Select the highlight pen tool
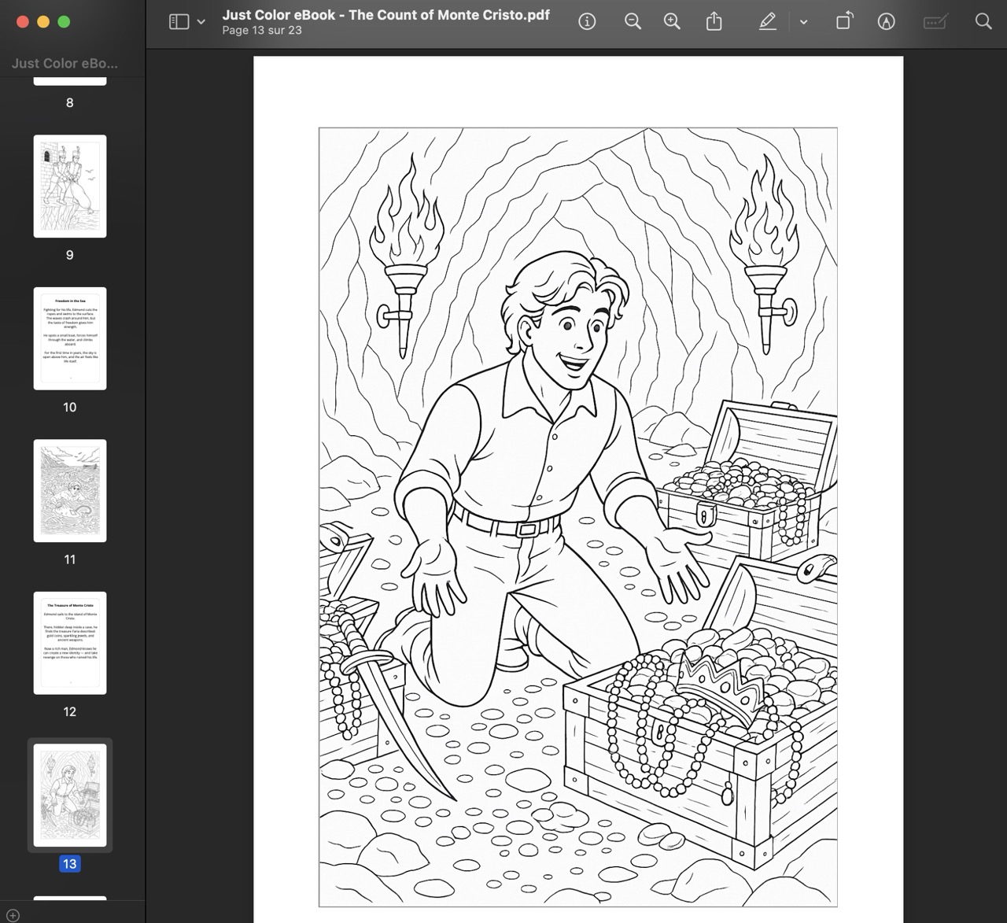The image size is (1007, 923). [768, 22]
